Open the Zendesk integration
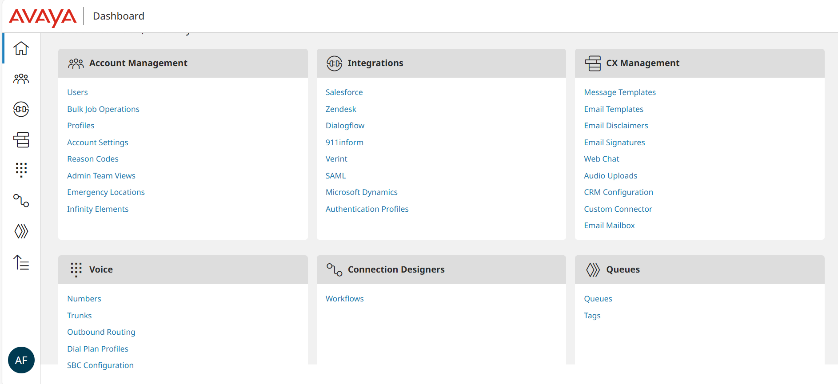This screenshot has width=838, height=384. pyautogui.click(x=341, y=109)
